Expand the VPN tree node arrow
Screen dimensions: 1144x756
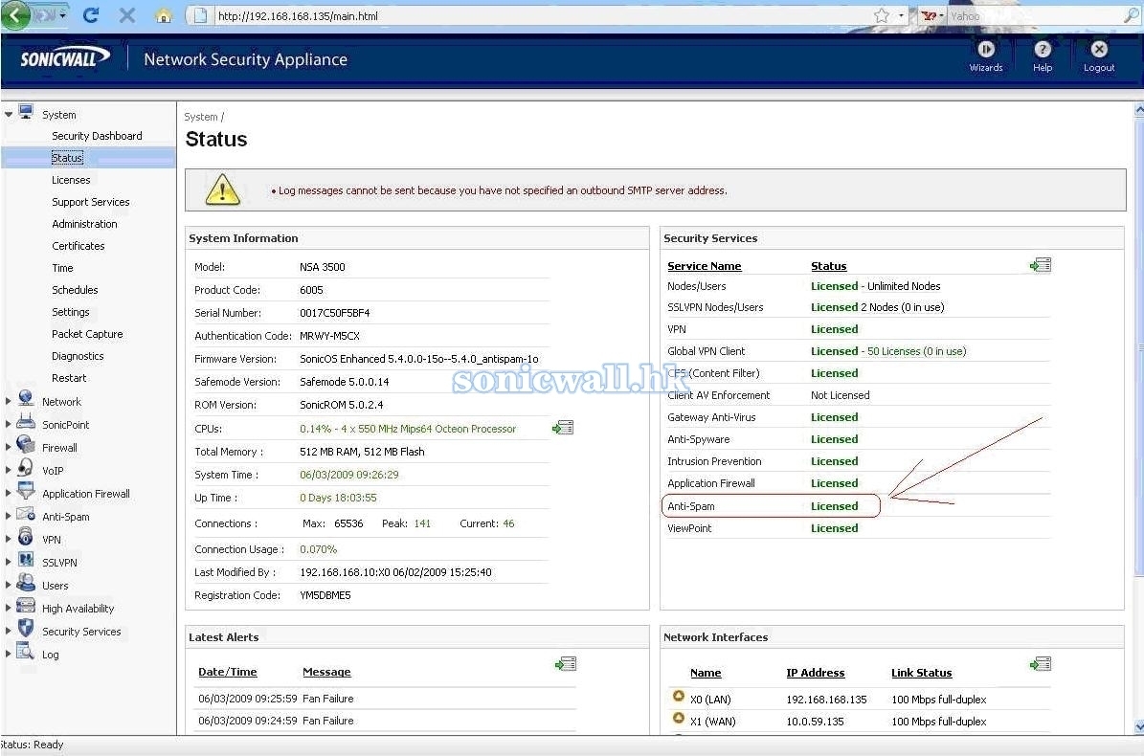8,540
